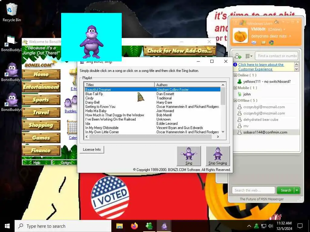This screenshot has width=310, height=232.
Task: Sort playlist by Titles column header
Action: pyautogui.click(x=119, y=85)
